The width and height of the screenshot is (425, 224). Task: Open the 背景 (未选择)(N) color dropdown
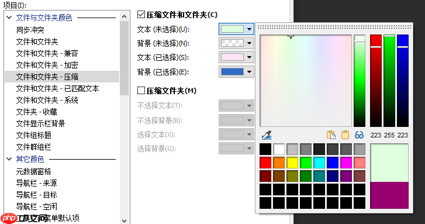[236, 43]
